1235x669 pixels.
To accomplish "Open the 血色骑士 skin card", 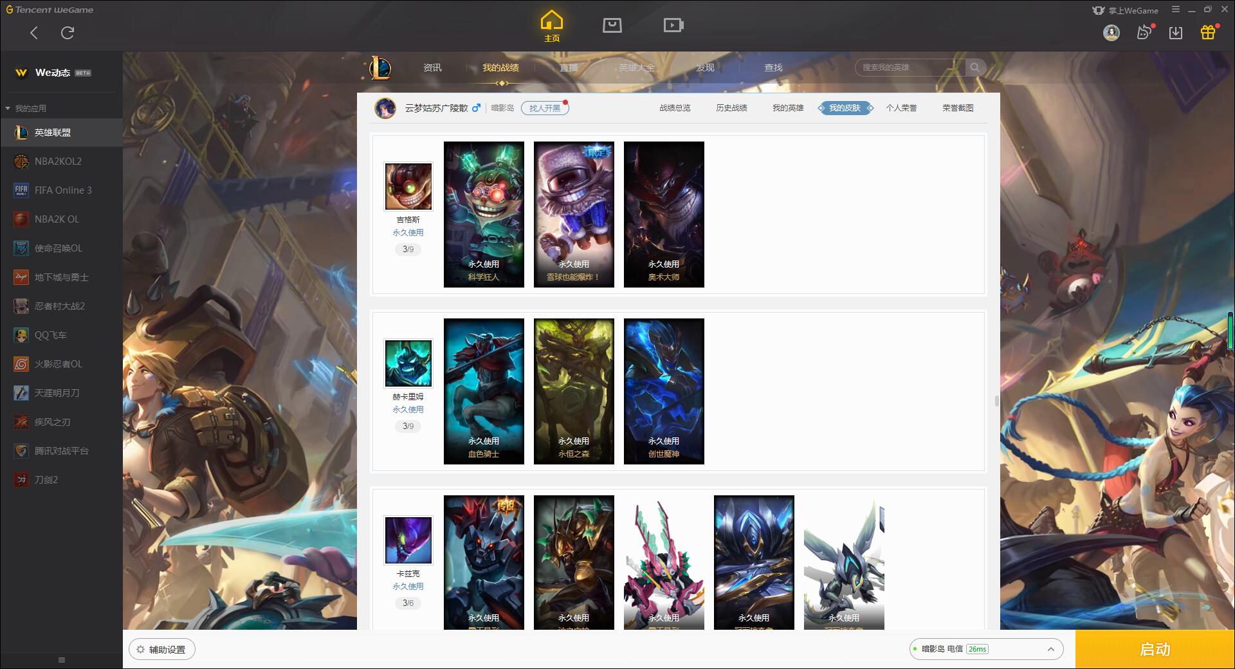I will coord(484,391).
